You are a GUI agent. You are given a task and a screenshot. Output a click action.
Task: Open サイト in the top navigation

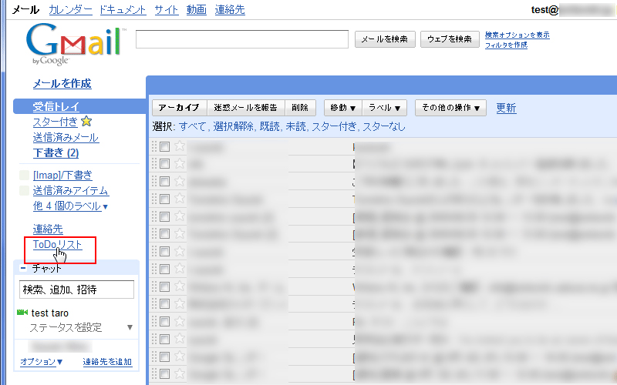click(x=167, y=10)
